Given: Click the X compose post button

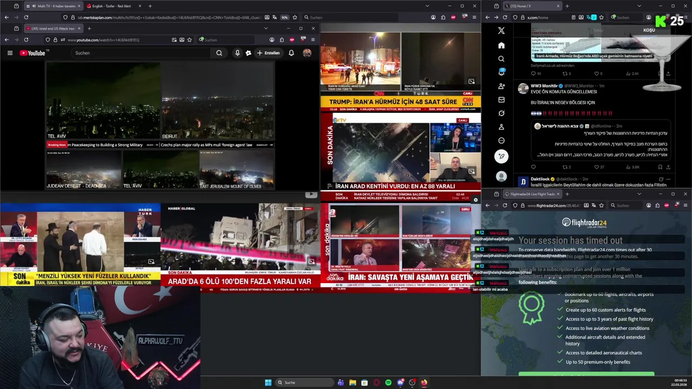Looking at the screenshot, I should (501, 156).
